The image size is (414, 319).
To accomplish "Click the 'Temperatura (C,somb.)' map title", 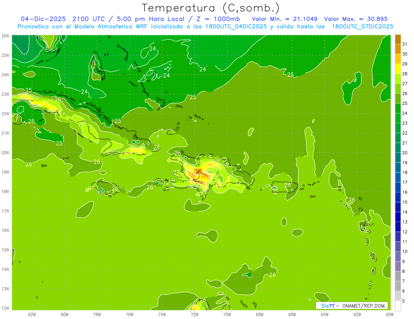I will [x=211, y=8].
